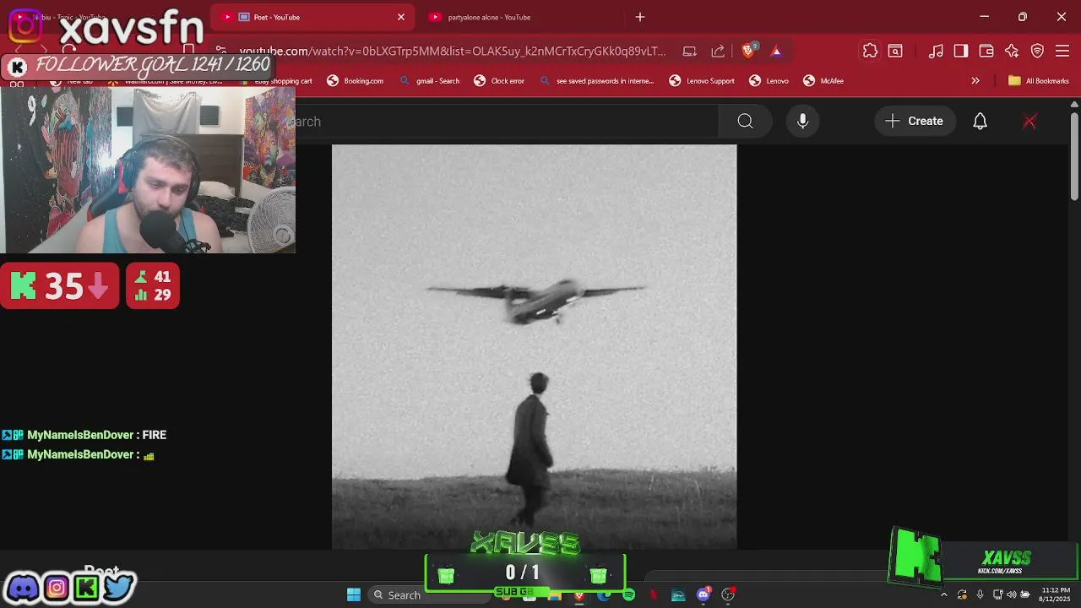The width and height of the screenshot is (1081, 608).
Task: Click the YouTube search magnifier button
Action: [745, 121]
